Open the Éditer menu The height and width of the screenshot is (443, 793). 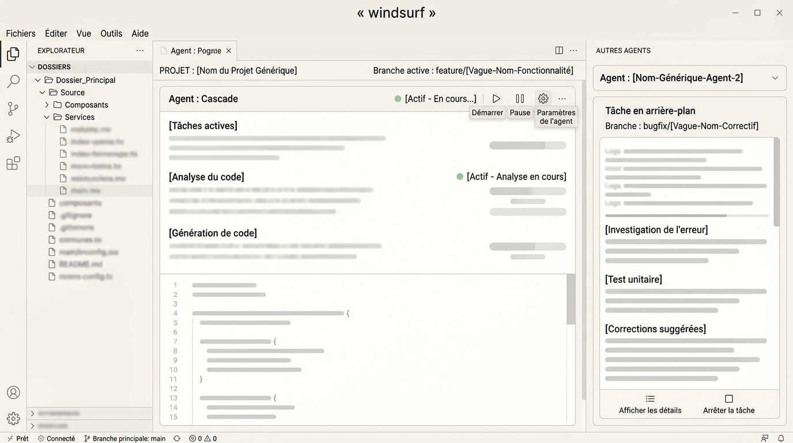point(56,33)
